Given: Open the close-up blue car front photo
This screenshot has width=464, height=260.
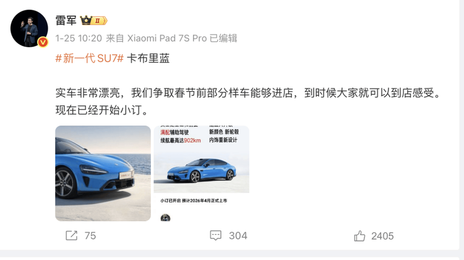Looking at the screenshot, I should tap(103, 173).
